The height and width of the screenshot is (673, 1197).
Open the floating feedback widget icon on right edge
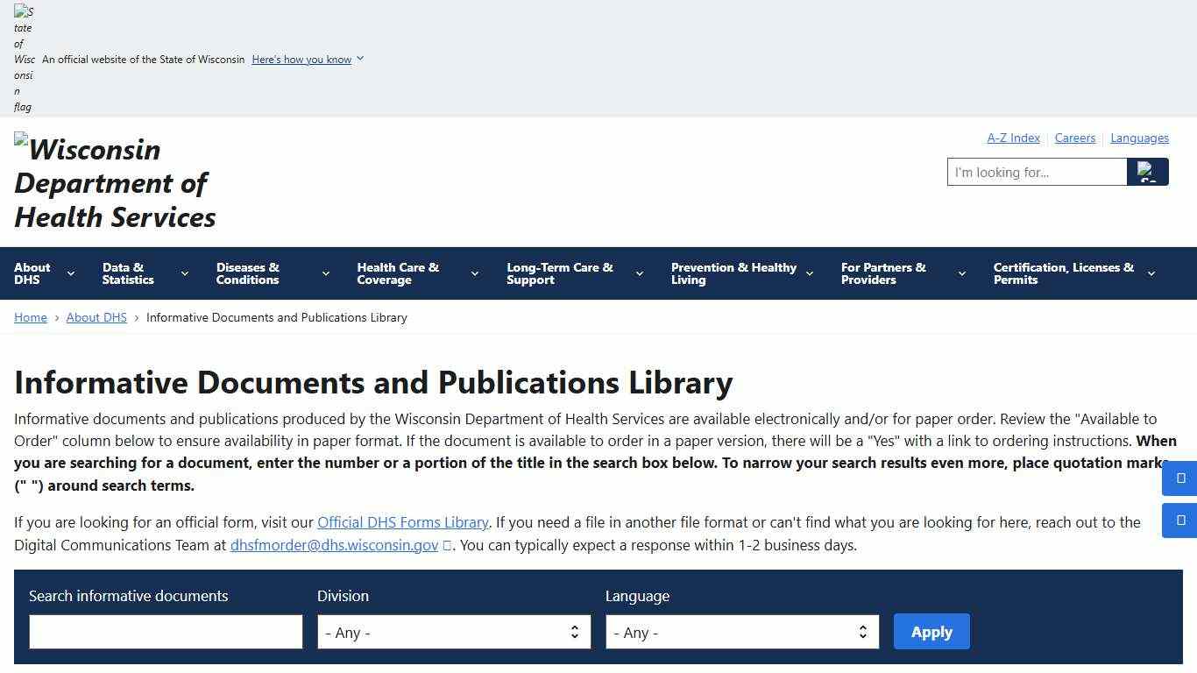[1179, 478]
